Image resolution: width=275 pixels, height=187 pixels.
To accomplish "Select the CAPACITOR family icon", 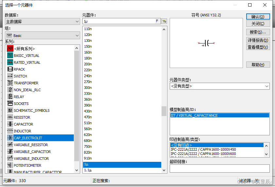I will [x=10, y=124].
